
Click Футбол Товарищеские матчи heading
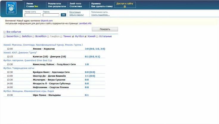click(19, 68)
